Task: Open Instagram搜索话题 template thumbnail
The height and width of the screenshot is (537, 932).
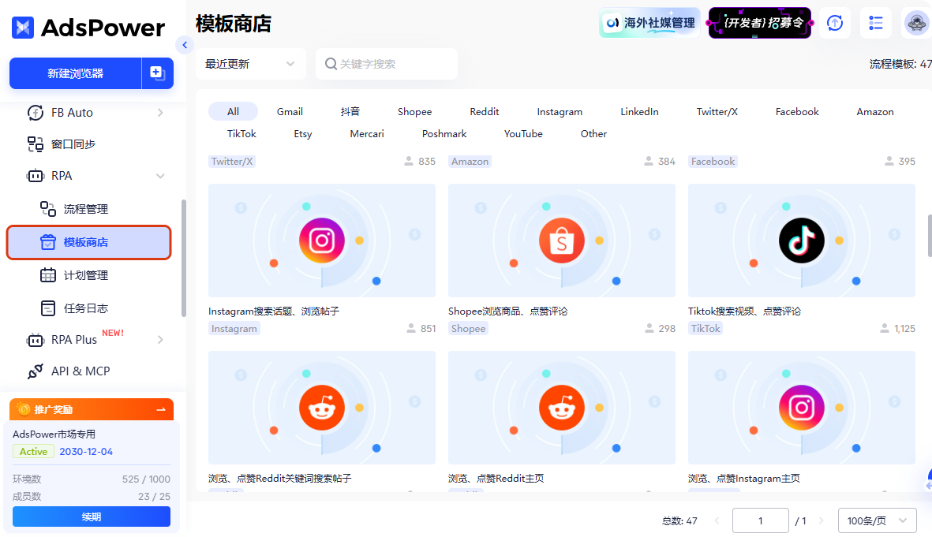Action: (x=321, y=241)
